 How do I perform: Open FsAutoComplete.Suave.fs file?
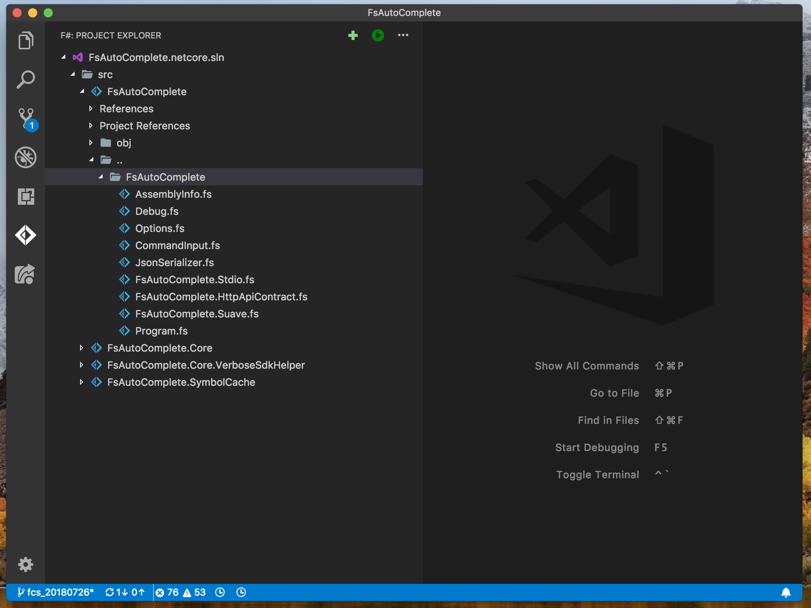(x=197, y=314)
